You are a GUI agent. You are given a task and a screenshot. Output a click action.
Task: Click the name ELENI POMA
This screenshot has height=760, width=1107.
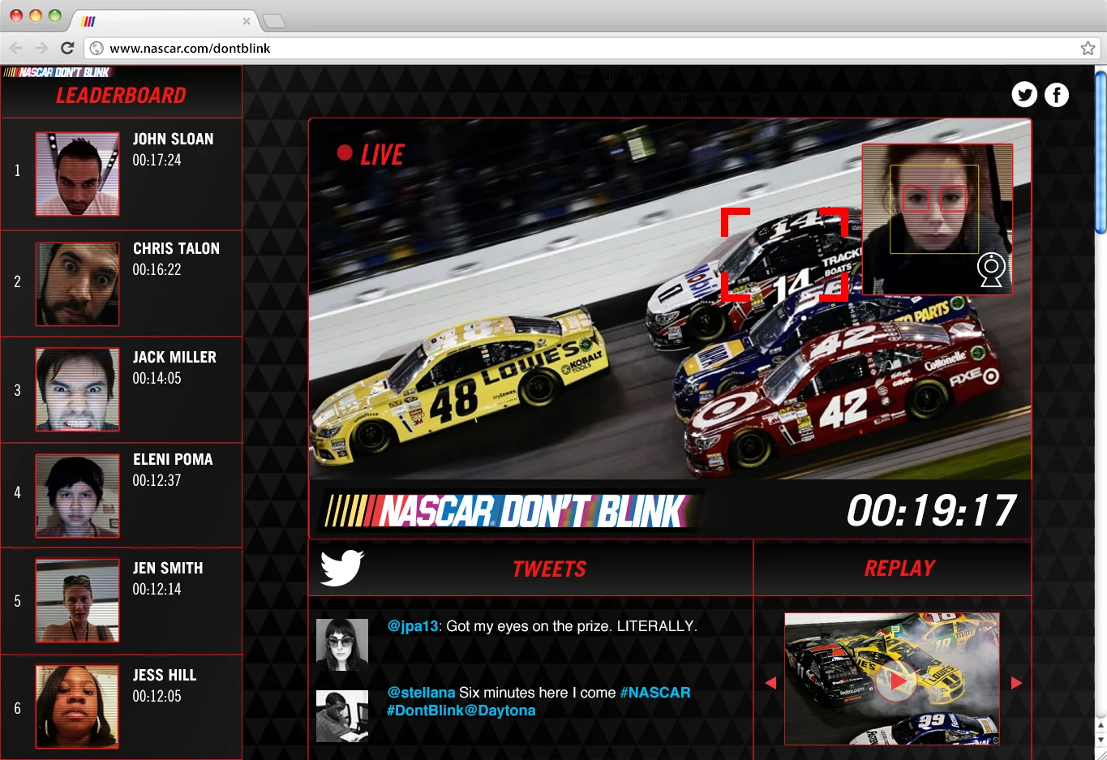[x=173, y=459]
